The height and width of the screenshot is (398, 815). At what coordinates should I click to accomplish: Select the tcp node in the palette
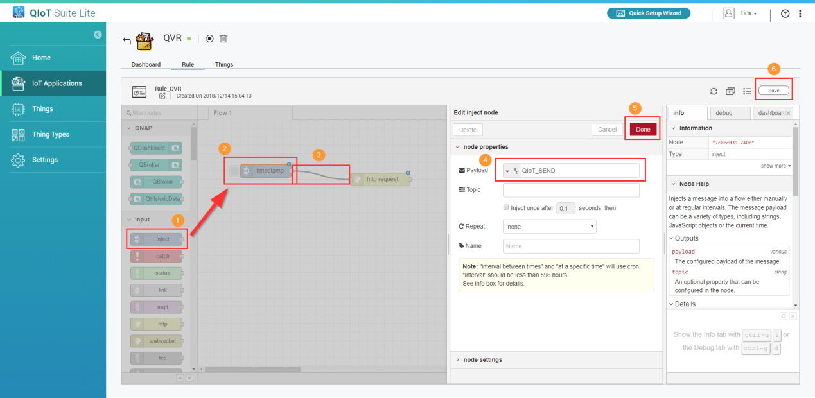(155, 358)
